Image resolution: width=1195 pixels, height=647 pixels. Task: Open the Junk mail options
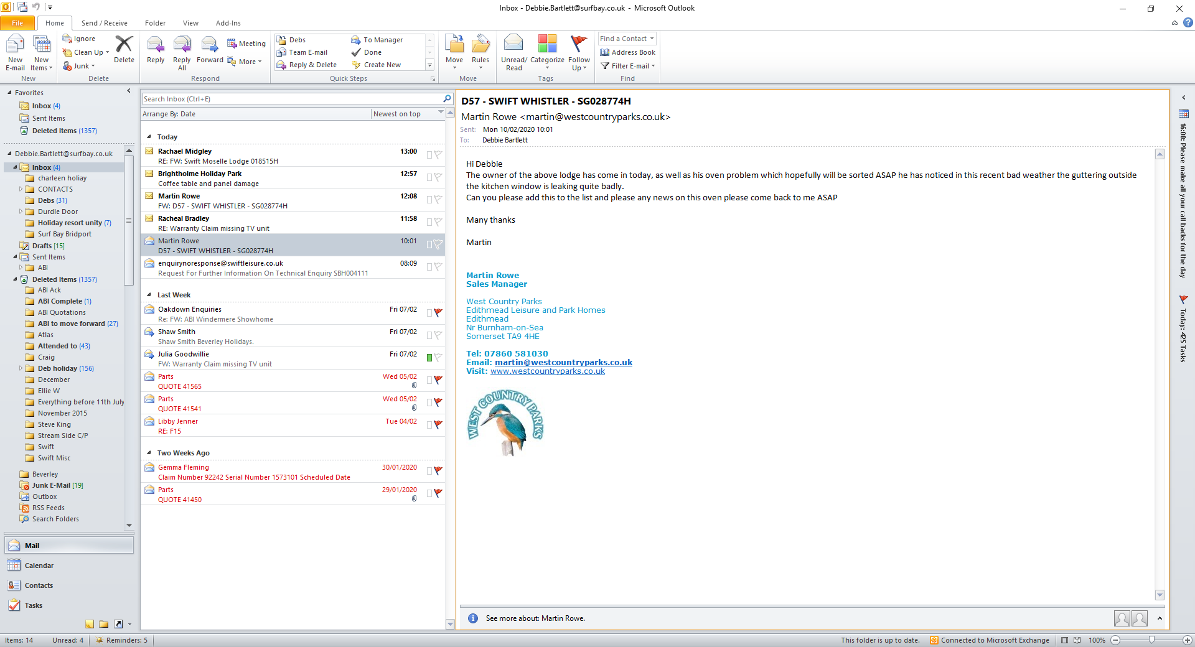(79, 66)
